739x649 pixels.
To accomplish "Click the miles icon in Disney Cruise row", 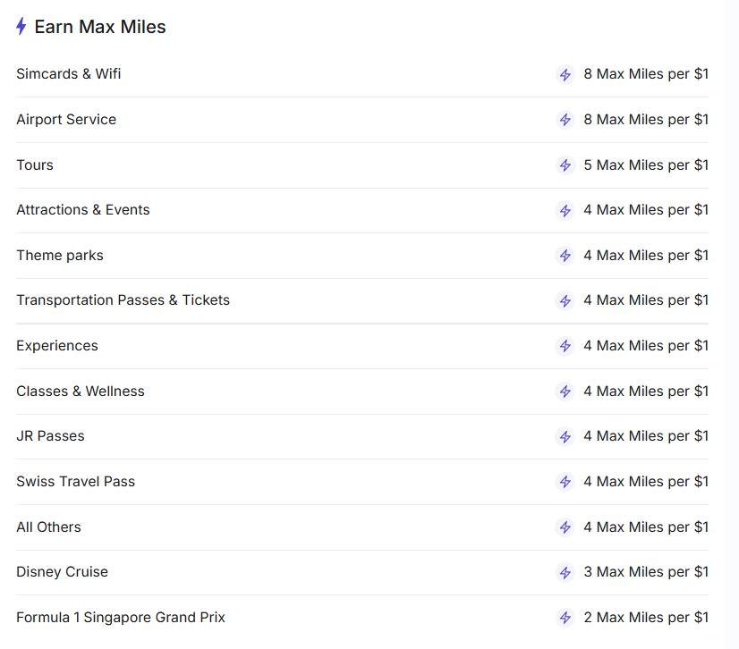I will pos(565,572).
